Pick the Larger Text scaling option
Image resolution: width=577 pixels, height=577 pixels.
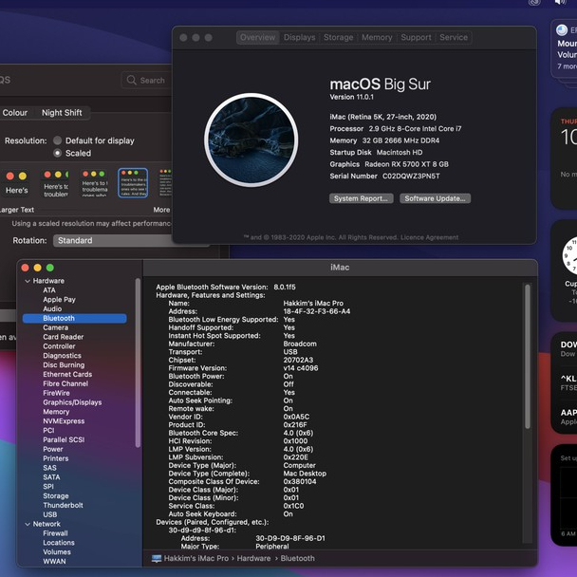(x=16, y=182)
